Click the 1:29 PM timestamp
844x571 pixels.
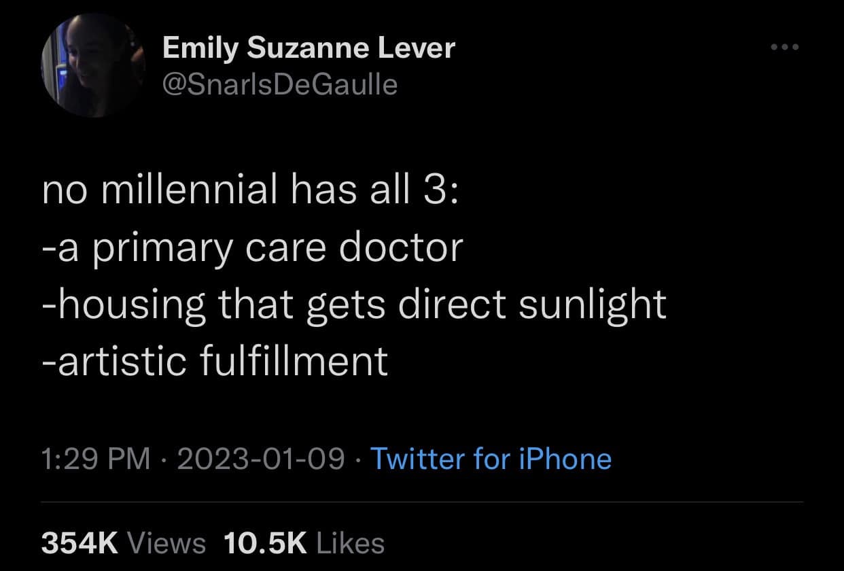pos(96,458)
